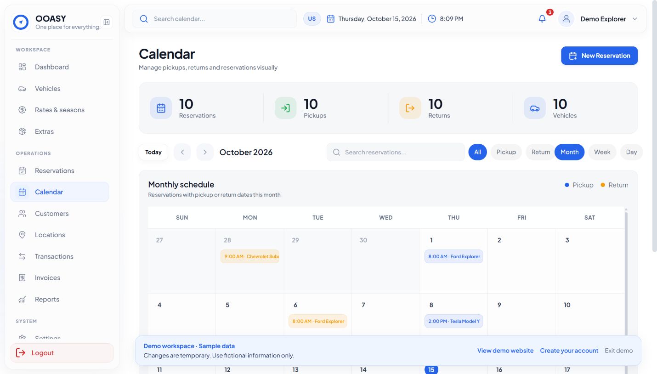Filter calendar by Return
This screenshot has width=657, height=374.
(x=540, y=152)
